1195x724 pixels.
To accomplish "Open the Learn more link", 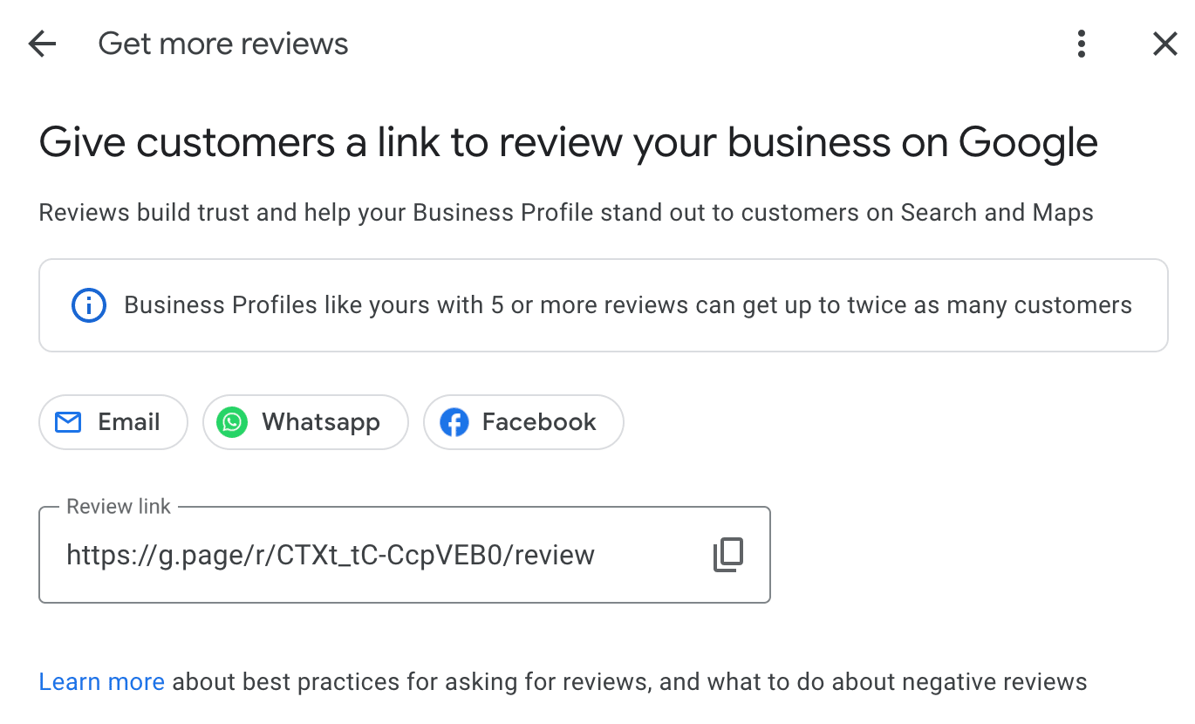I will click(x=102, y=681).
